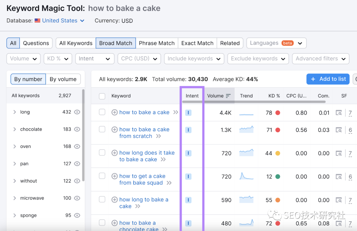Open the KD % filter dropdown
This screenshot has width=357, height=231.
click(58, 59)
